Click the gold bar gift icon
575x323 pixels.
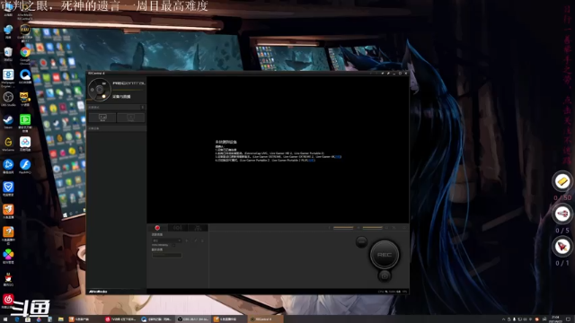(x=562, y=181)
